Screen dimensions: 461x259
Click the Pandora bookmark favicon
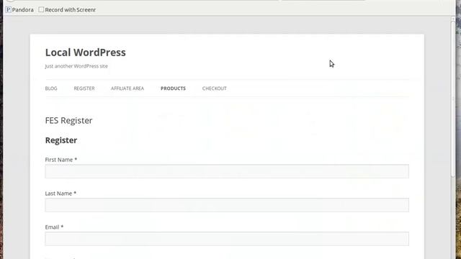pos(9,9)
